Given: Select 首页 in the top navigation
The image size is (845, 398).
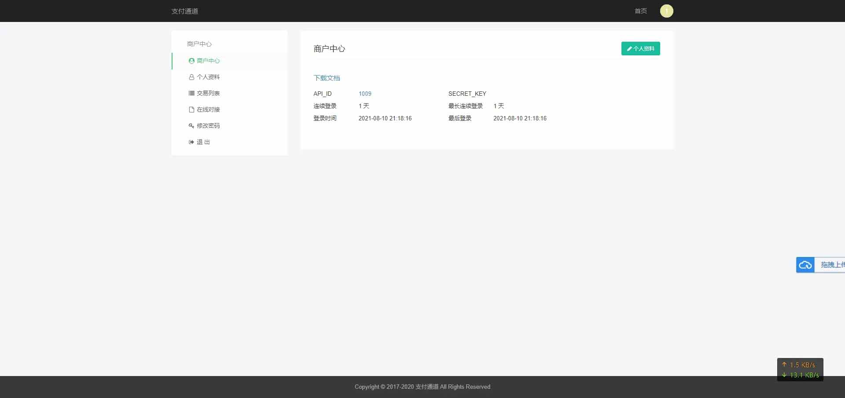Looking at the screenshot, I should point(640,11).
